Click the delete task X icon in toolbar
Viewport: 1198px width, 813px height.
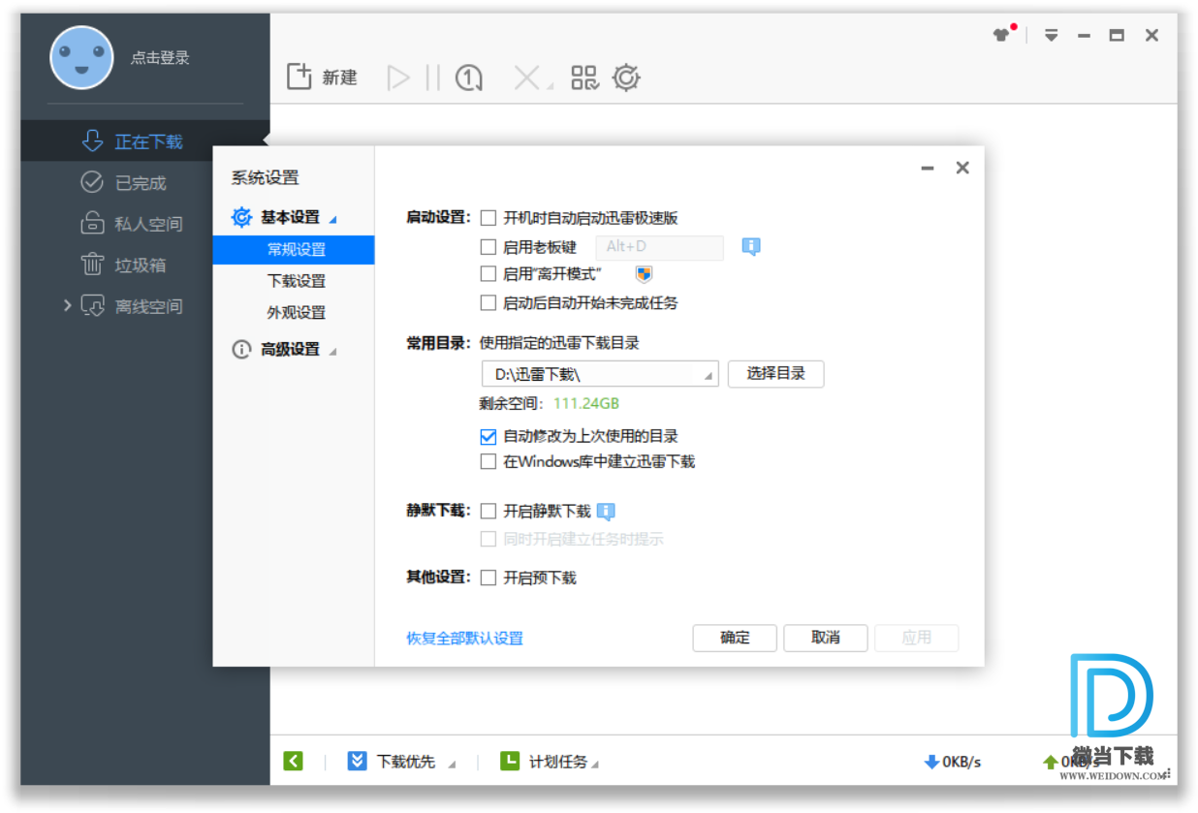click(526, 78)
